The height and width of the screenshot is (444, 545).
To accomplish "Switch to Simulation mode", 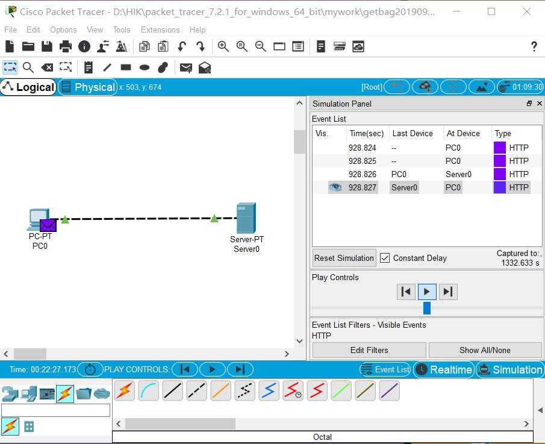I will (x=510, y=369).
